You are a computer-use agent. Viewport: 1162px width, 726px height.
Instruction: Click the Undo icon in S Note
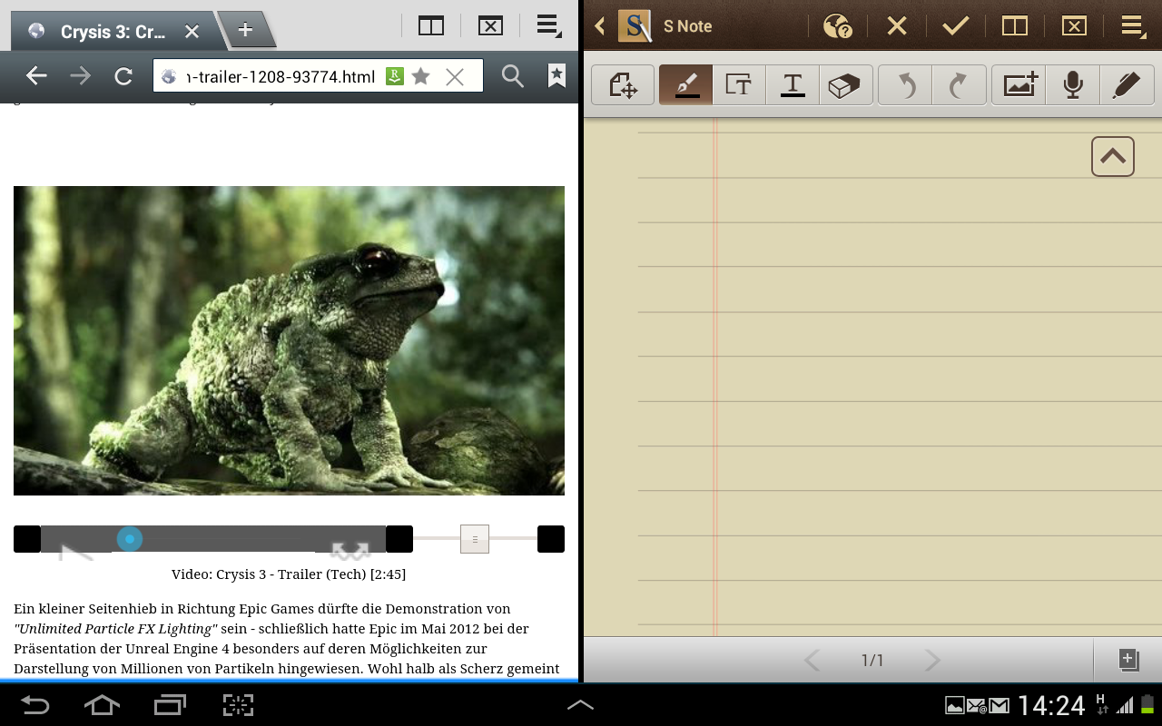click(x=904, y=84)
